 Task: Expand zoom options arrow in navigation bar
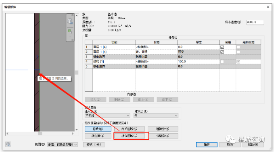70,36
